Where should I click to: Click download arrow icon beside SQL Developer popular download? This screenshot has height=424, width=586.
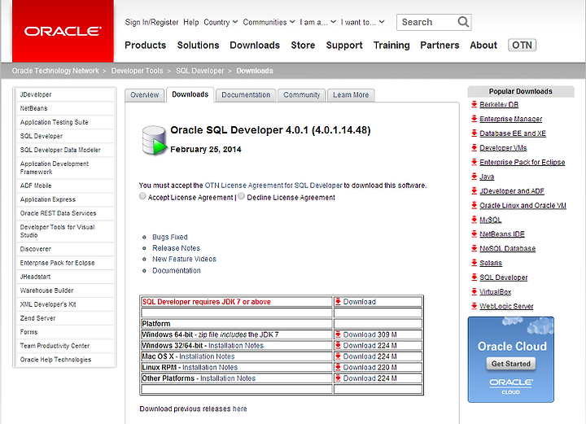(474, 278)
